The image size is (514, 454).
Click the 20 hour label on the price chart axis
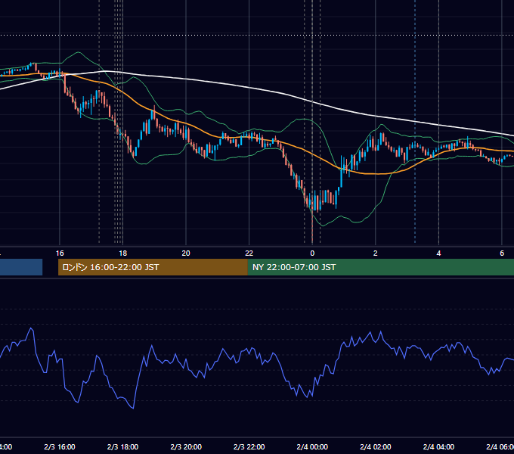186,253
